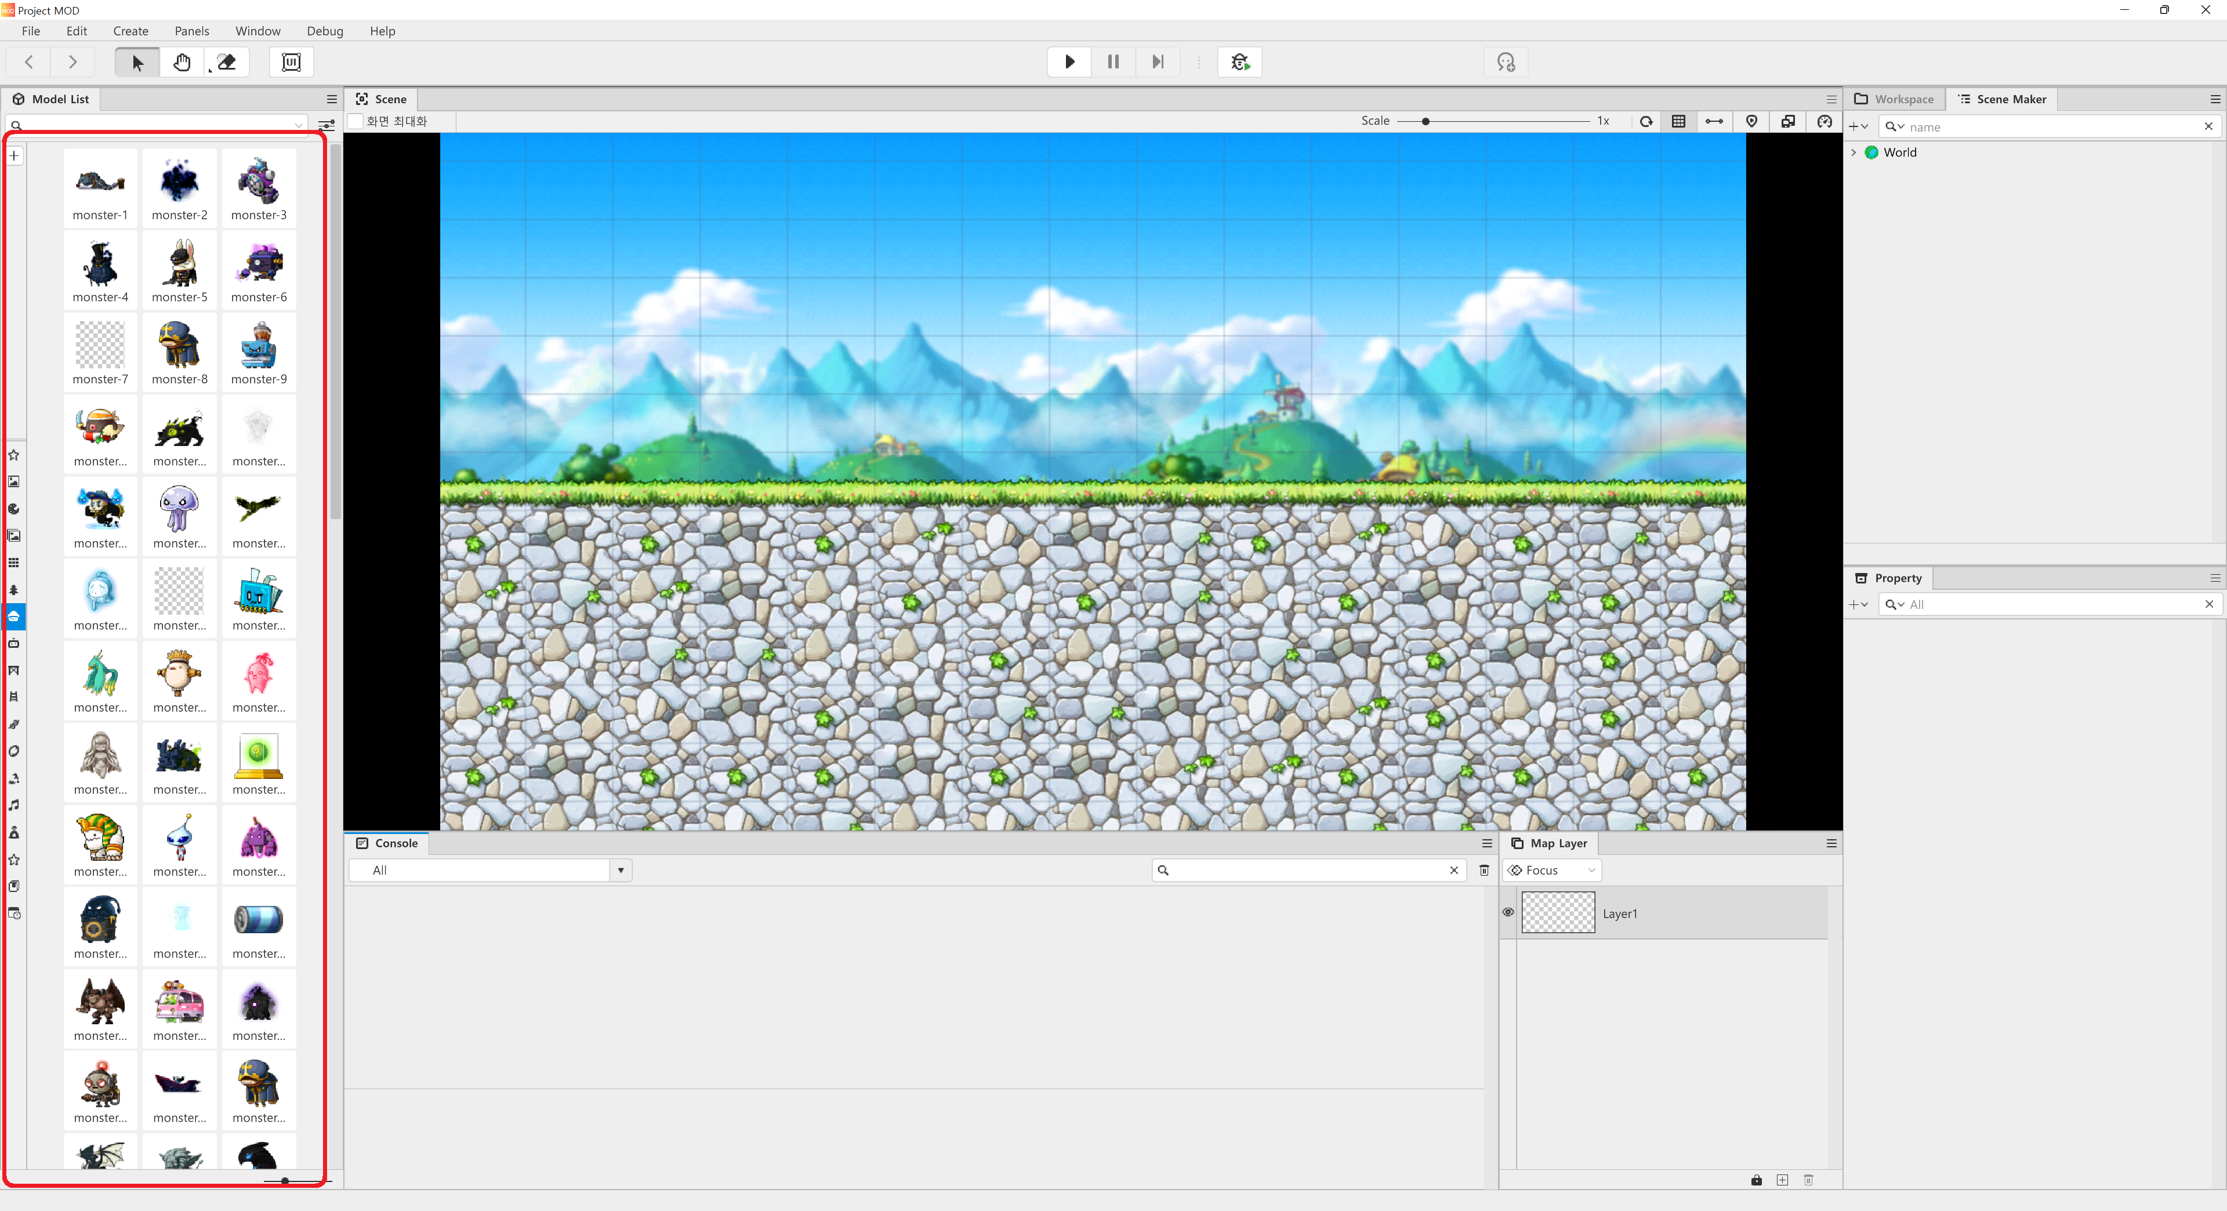
Task: Toggle grid display in Scene
Action: click(x=1679, y=121)
